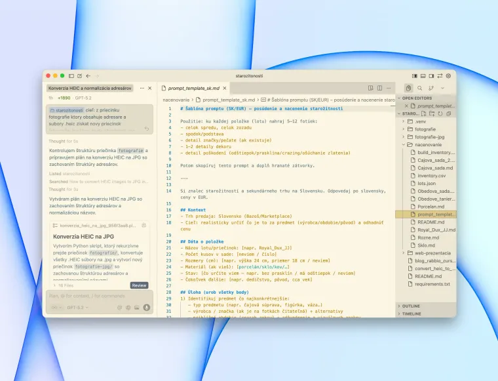Click the export icon on plan card
The image size is (498, 381).
[144, 226]
